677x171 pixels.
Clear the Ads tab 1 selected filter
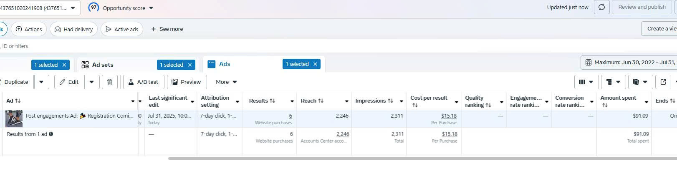(x=316, y=64)
